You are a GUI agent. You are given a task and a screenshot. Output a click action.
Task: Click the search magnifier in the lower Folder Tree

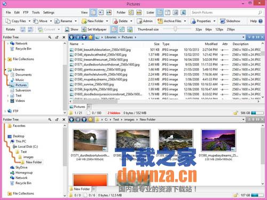(50, 119)
